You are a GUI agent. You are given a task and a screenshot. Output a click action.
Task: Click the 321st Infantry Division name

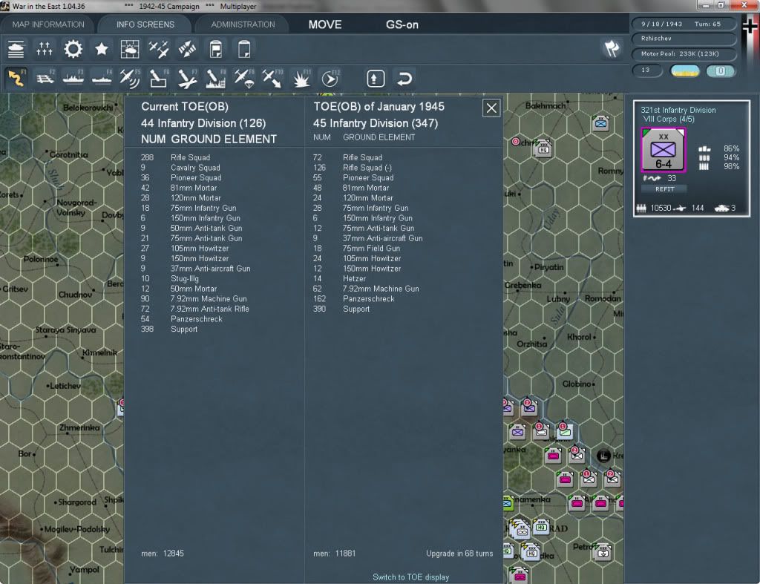[678, 110]
